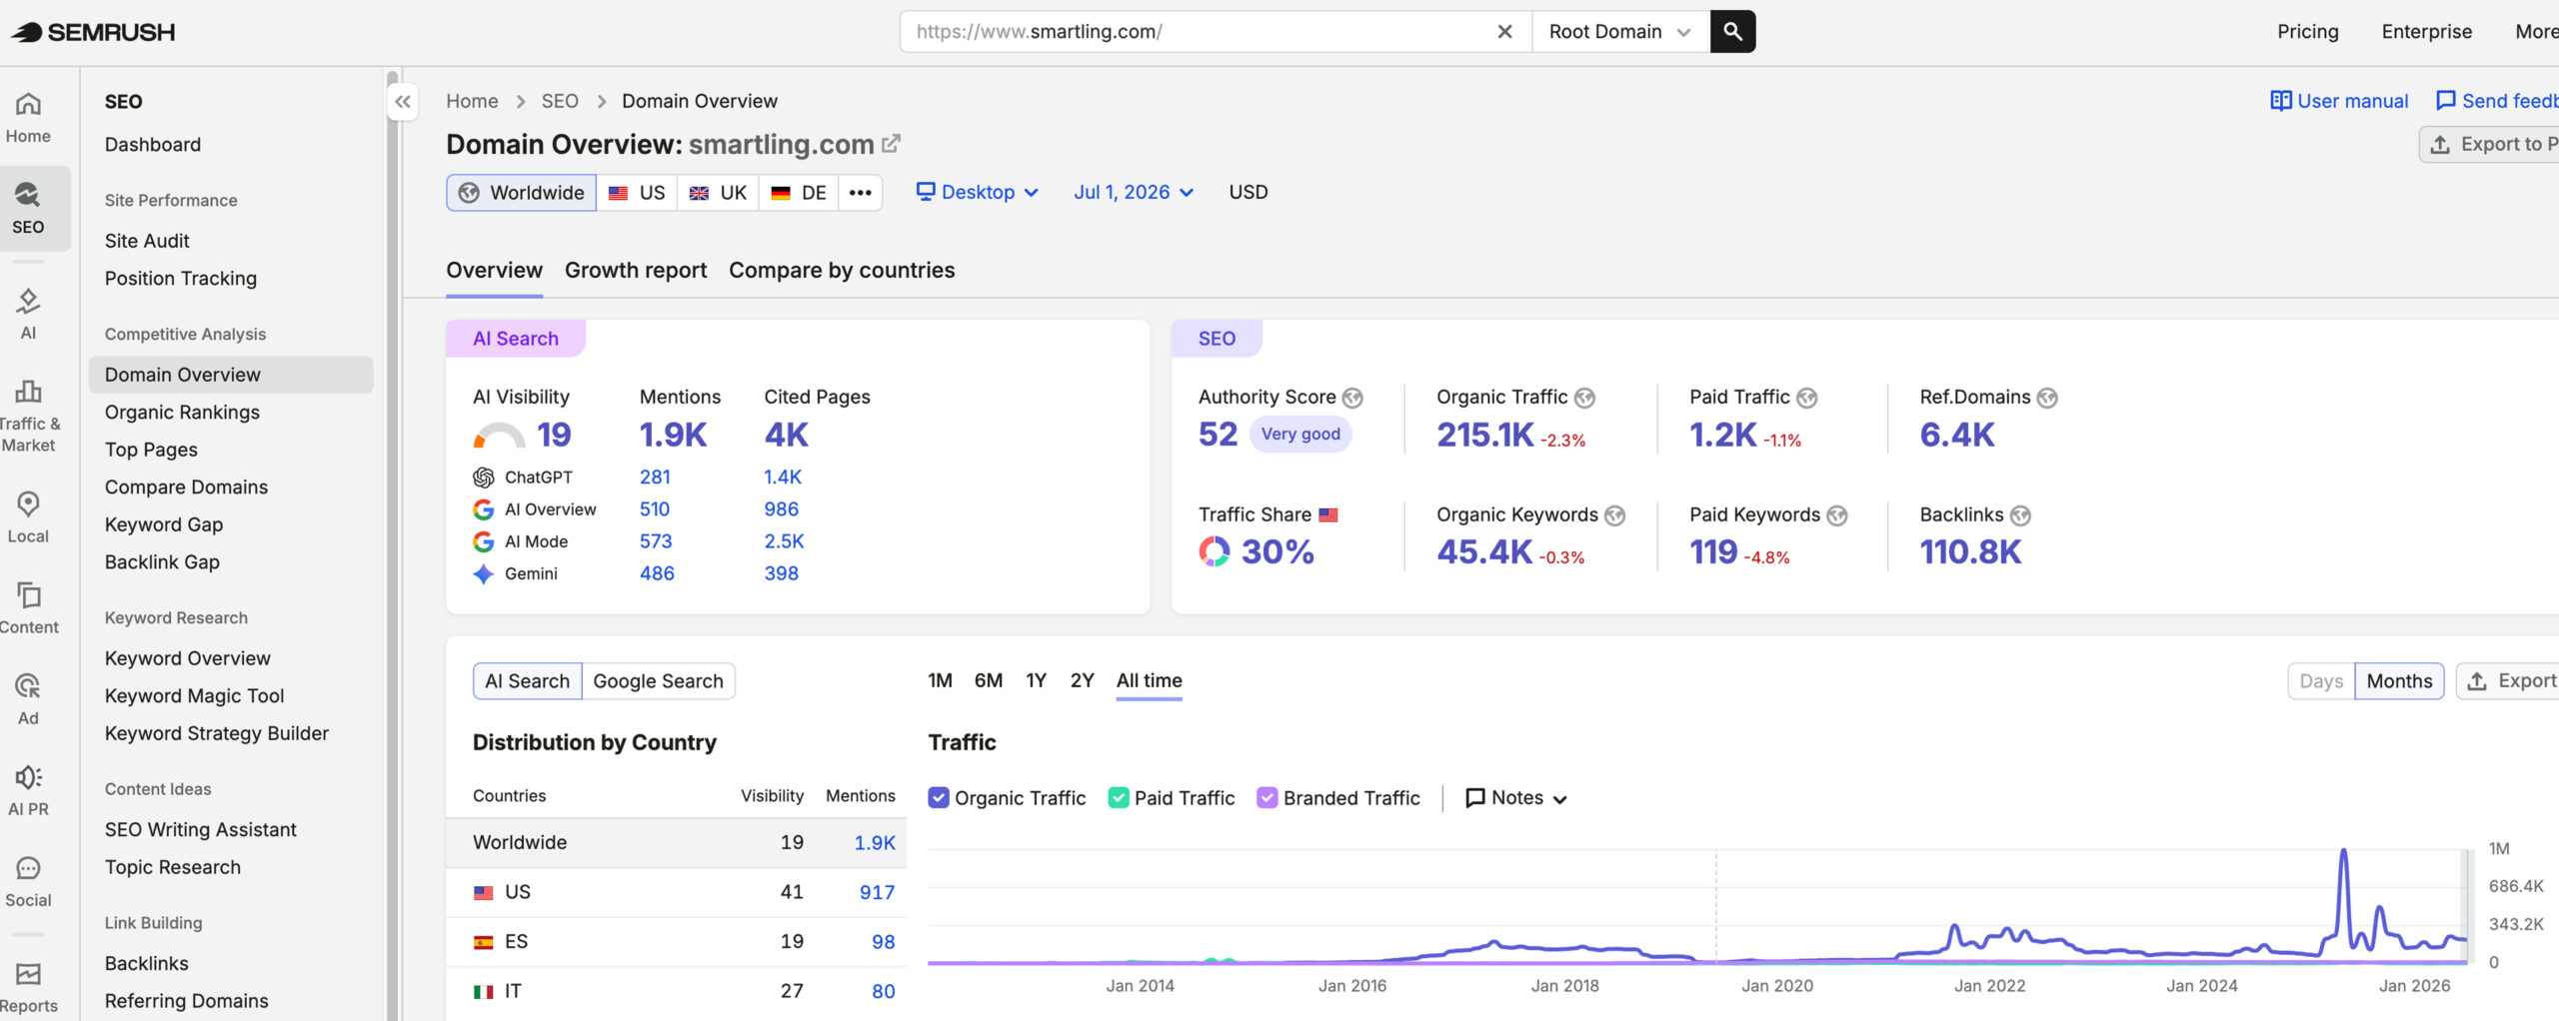Open Traffic & Market icon
This screenshot has width=2559, height=1021.
coord(28,391)
